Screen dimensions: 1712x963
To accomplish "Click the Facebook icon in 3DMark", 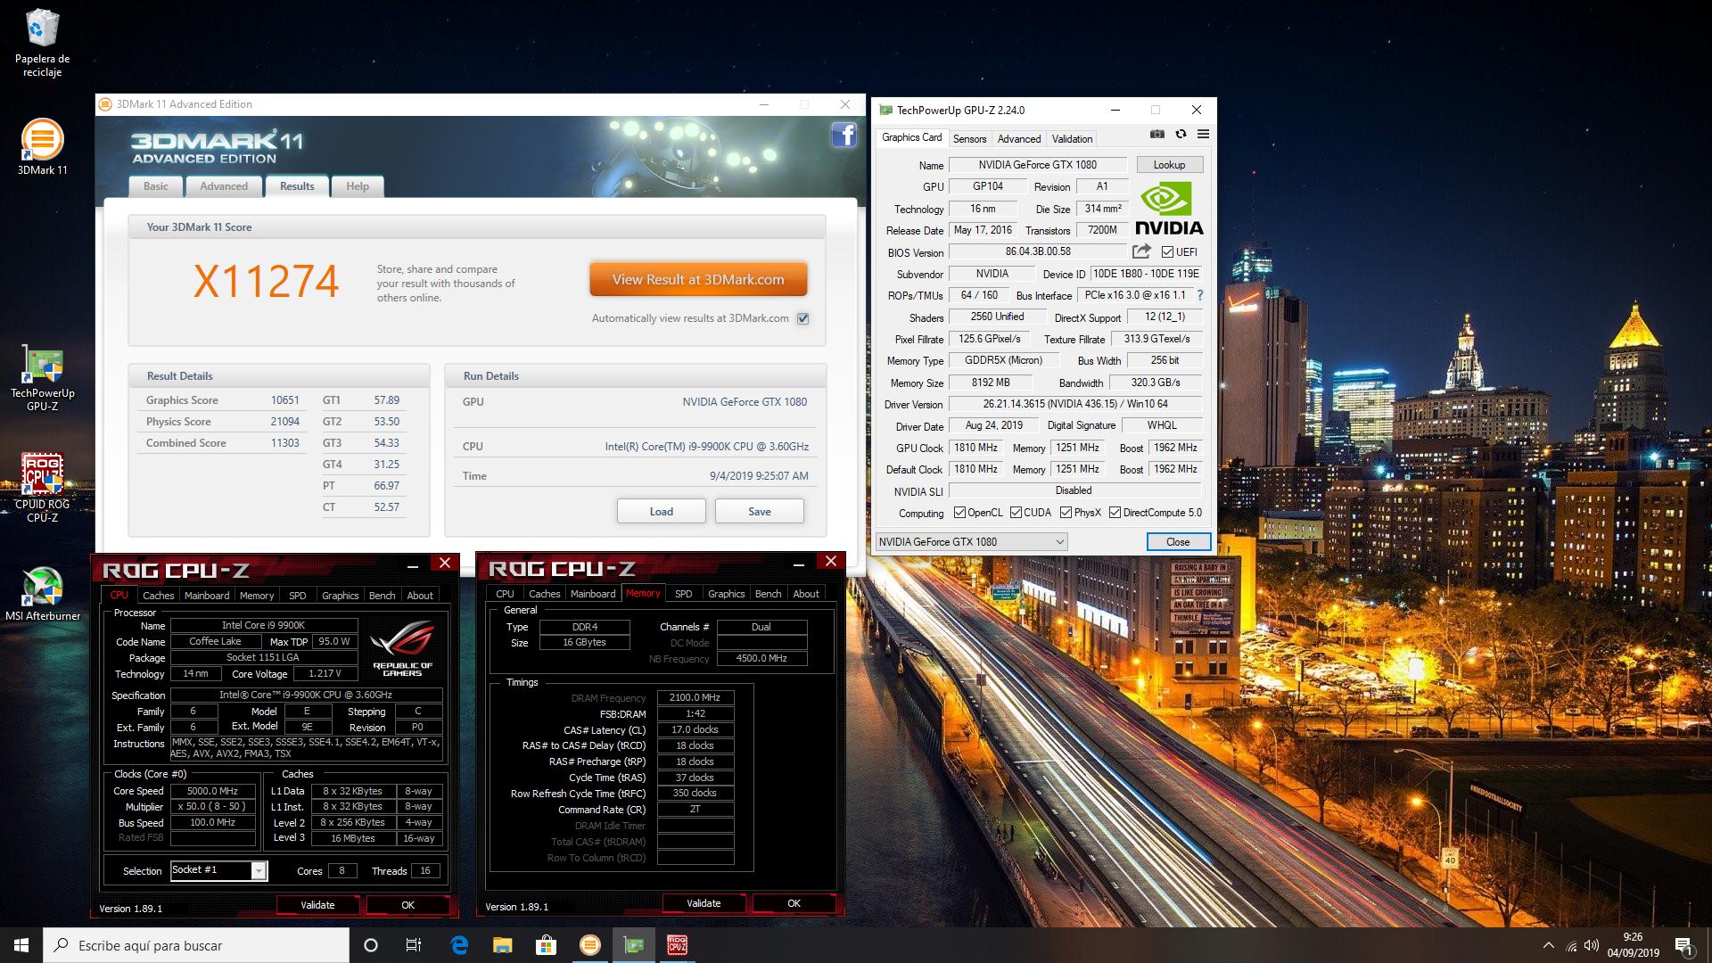I will [844, 136].
